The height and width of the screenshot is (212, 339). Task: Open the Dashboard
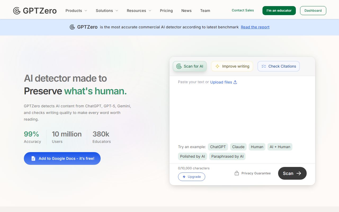coord(313,11)
